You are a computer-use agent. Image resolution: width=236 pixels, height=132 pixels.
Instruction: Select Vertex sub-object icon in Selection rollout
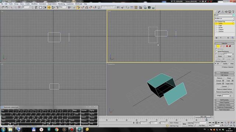218,46
